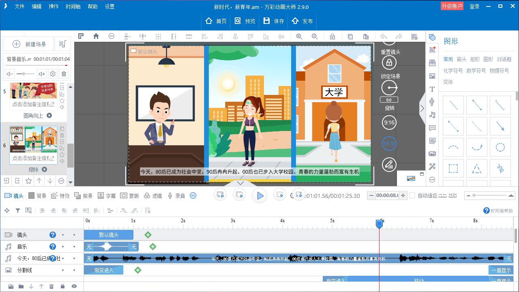Toggle visibility eye icon at timeline bottom
Viewport: 519px width, 292px height.
pos(74,286)
